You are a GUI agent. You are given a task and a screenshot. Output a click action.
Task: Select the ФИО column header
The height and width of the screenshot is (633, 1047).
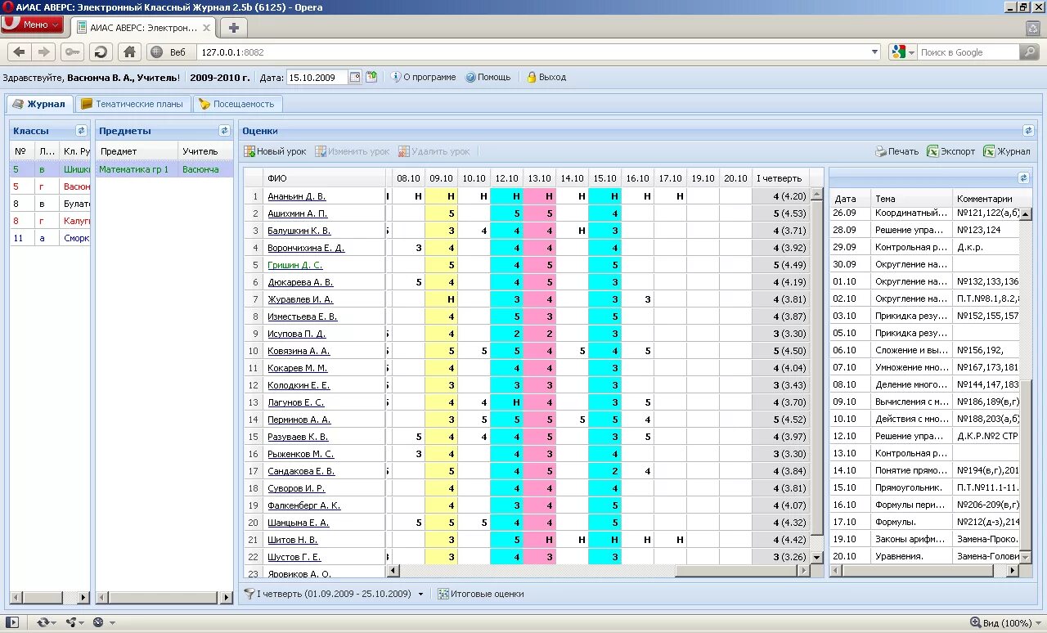pyautogui.click(x=324, y=178)
